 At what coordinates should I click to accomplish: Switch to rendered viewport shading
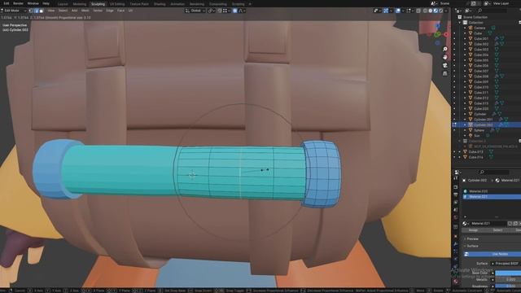[x=441, y=11]
